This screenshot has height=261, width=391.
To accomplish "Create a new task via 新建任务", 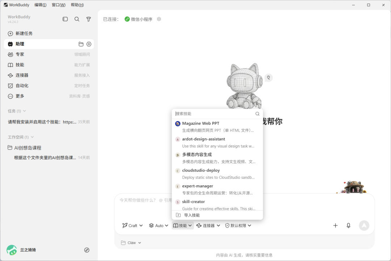I will tap(49, 33).
